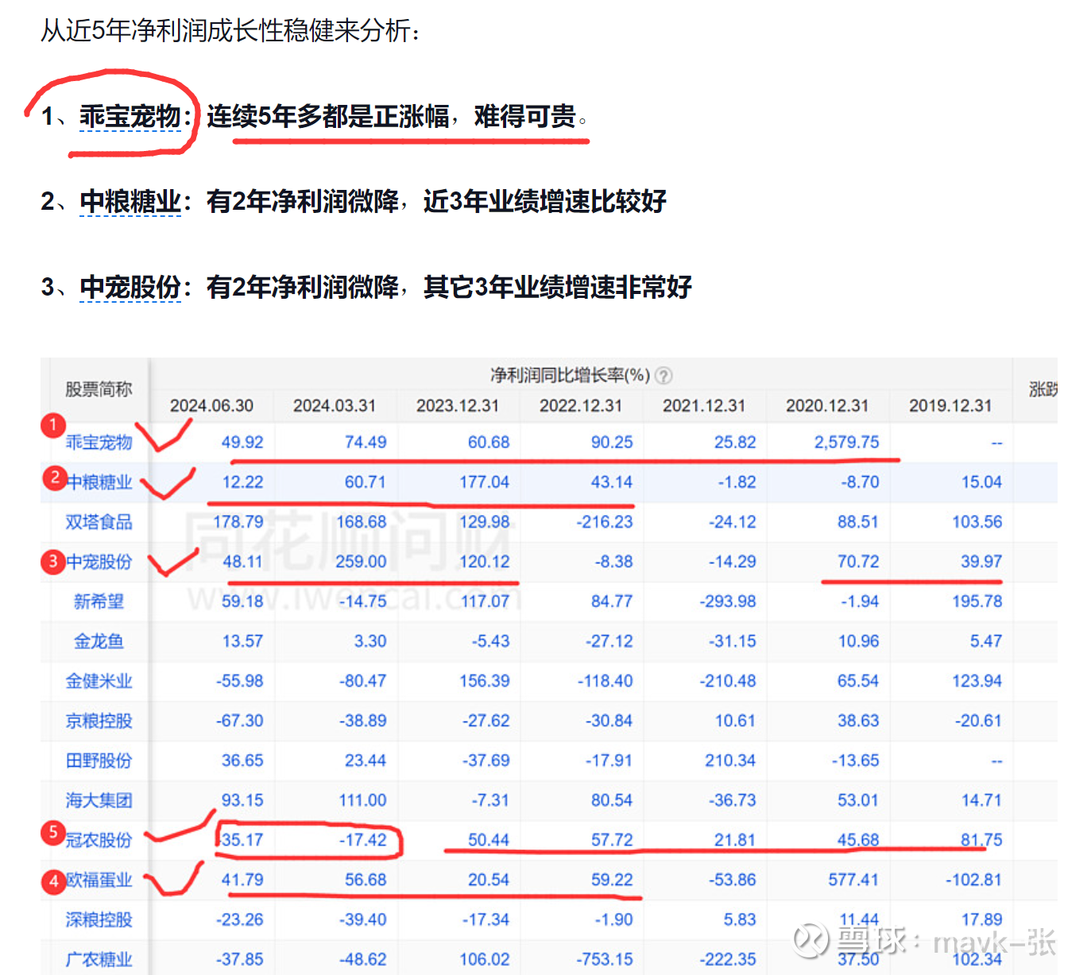Select the 2021.12.31 column header
This screenshot has width=1087, height=975.
tap(704, 405)
